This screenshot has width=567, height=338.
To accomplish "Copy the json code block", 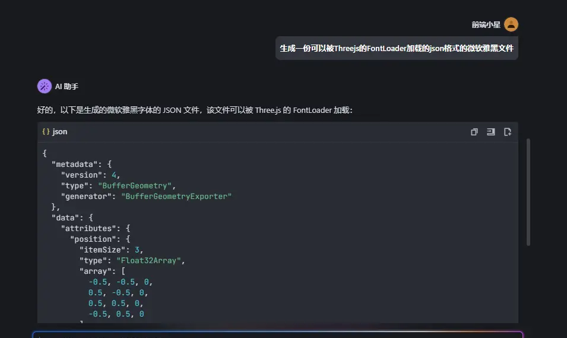I will coord(474,132).
